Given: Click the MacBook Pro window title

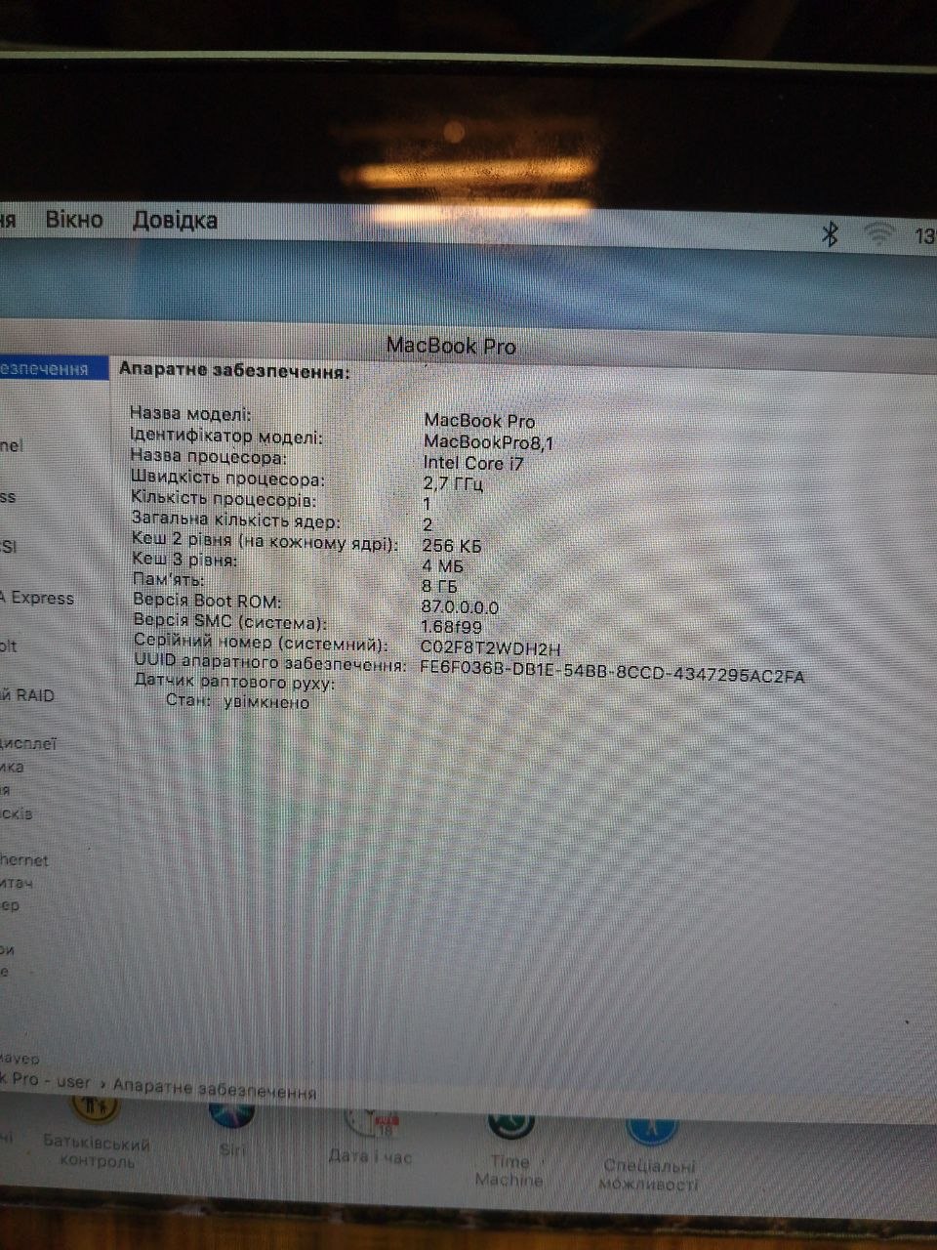Looking at the screenshot, I should [451, 346].
